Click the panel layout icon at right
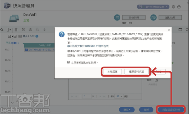189x114 pixels. pos(180,30)
